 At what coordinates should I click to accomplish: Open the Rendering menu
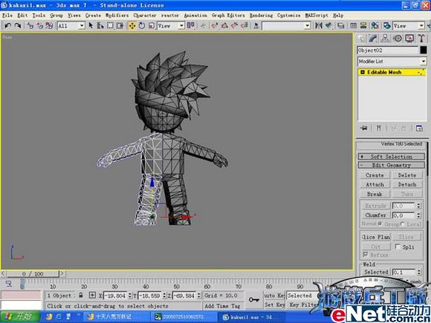point(261,16)
